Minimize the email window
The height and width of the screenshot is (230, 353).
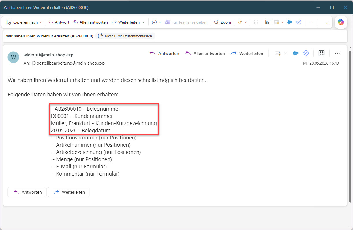coord(318,7)
